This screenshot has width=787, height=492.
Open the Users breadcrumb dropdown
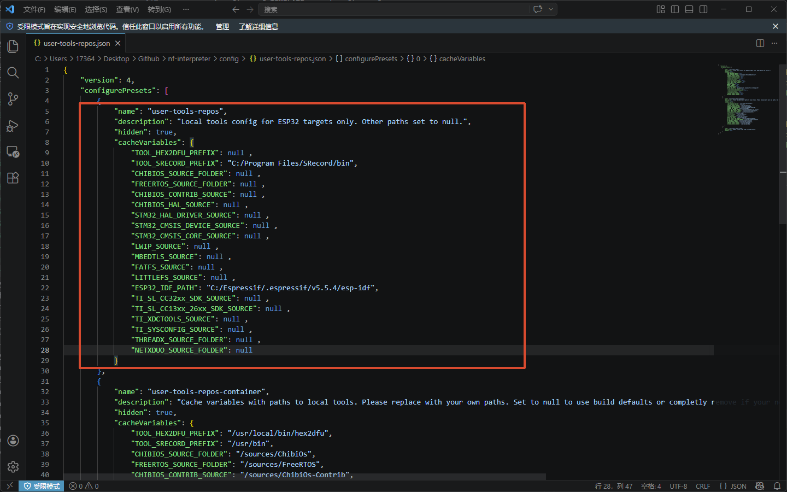pyautogui.click(x=58, y=58)
